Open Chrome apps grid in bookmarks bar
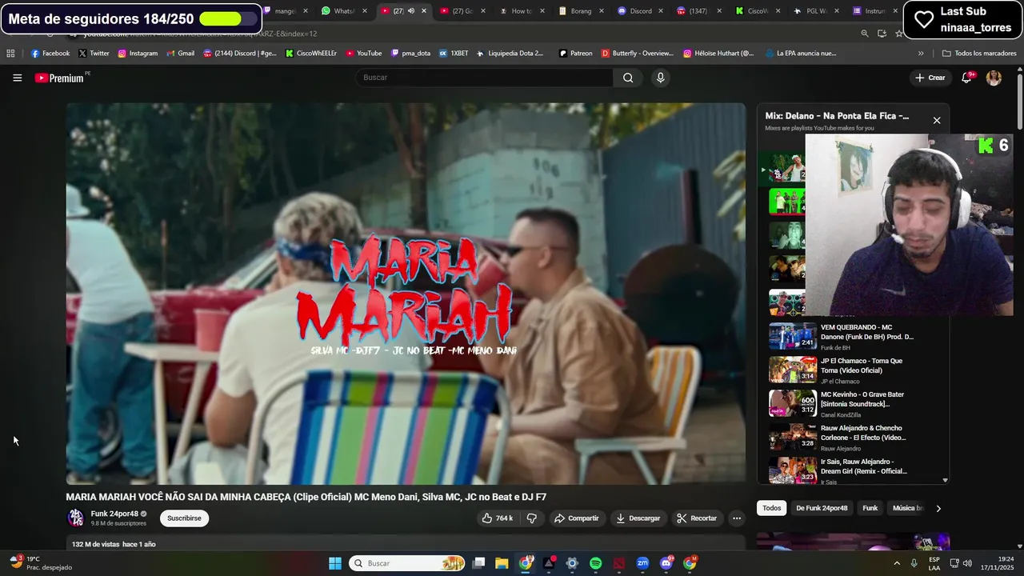1024x576 pixels. [10, 54]
